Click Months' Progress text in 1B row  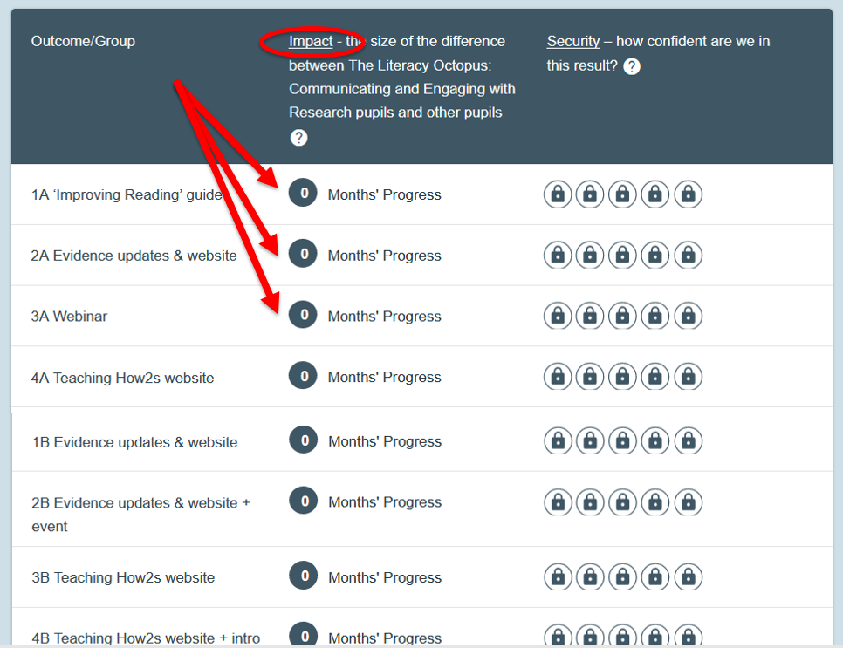point(385,442)
